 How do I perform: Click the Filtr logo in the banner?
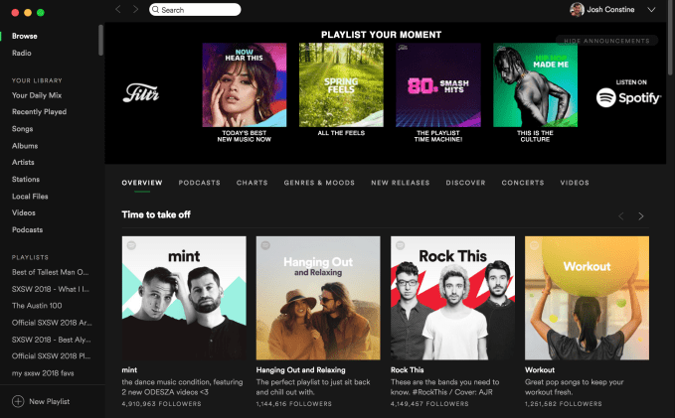tap(141, 92)
